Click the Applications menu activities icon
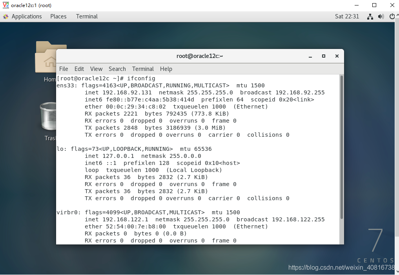399x275 pixels. [5, 17]
